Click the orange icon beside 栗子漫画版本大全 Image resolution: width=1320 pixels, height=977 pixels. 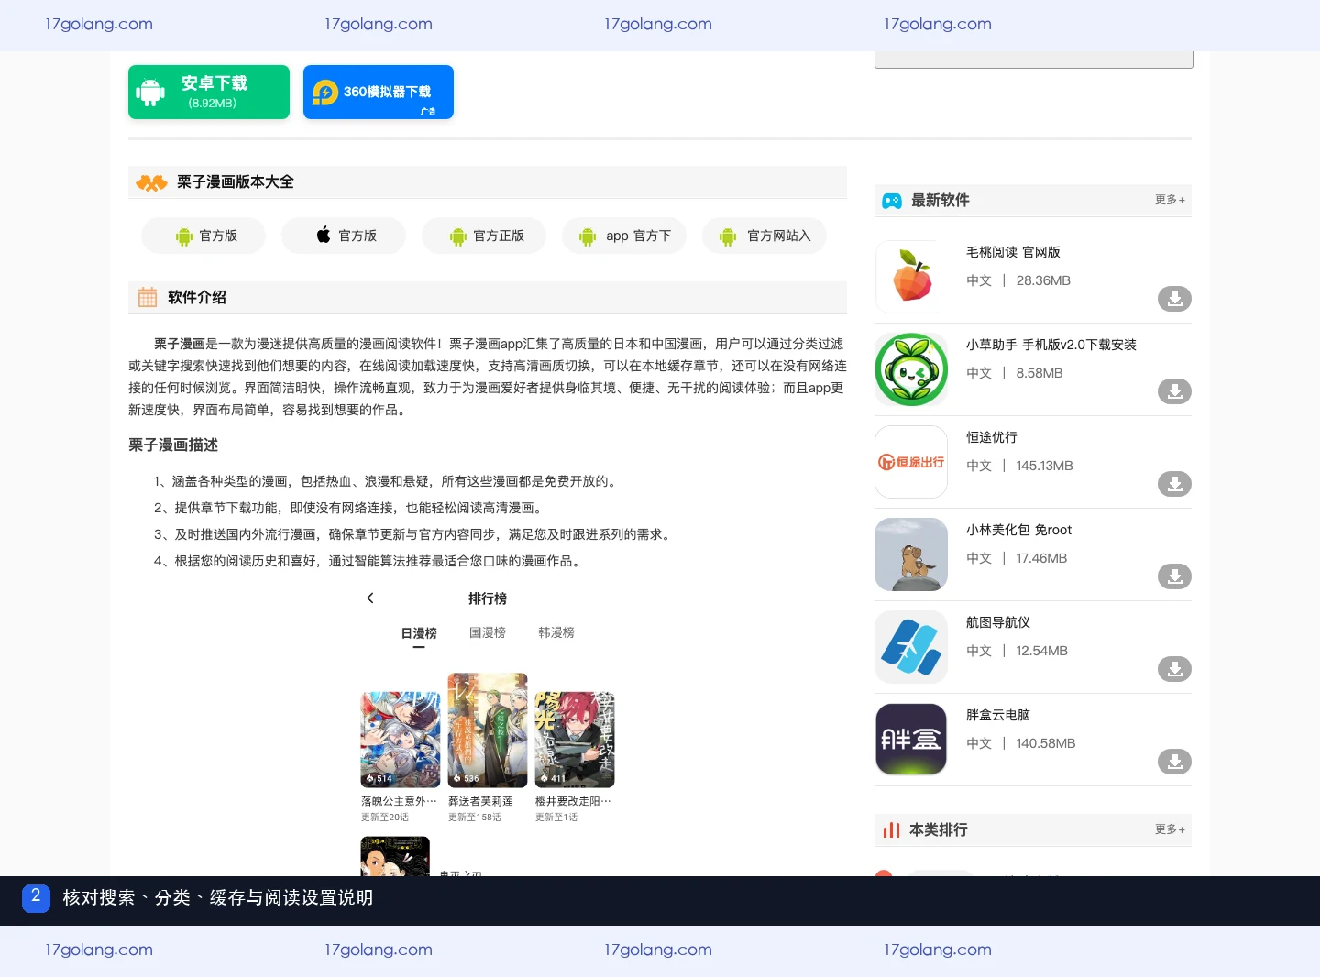(x=151, y=182)
